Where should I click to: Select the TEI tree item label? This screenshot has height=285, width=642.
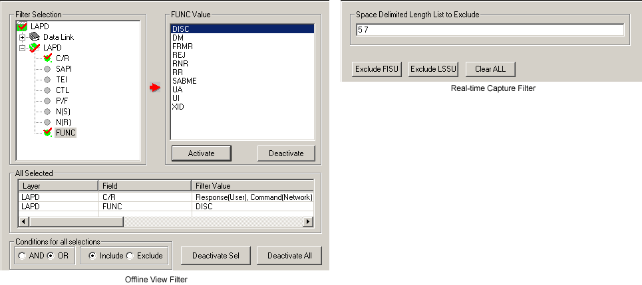(61, 80)
